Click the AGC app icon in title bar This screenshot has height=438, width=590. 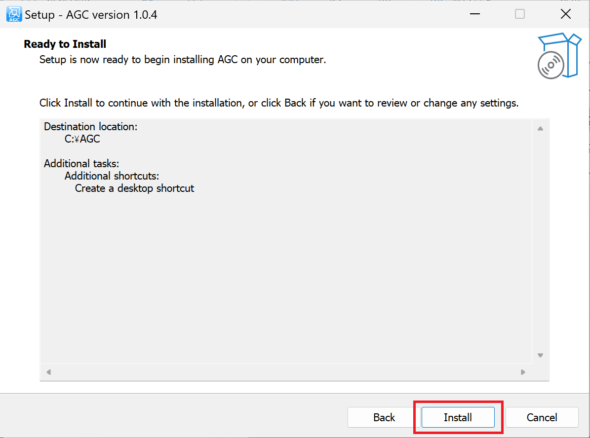coord(14,14)
